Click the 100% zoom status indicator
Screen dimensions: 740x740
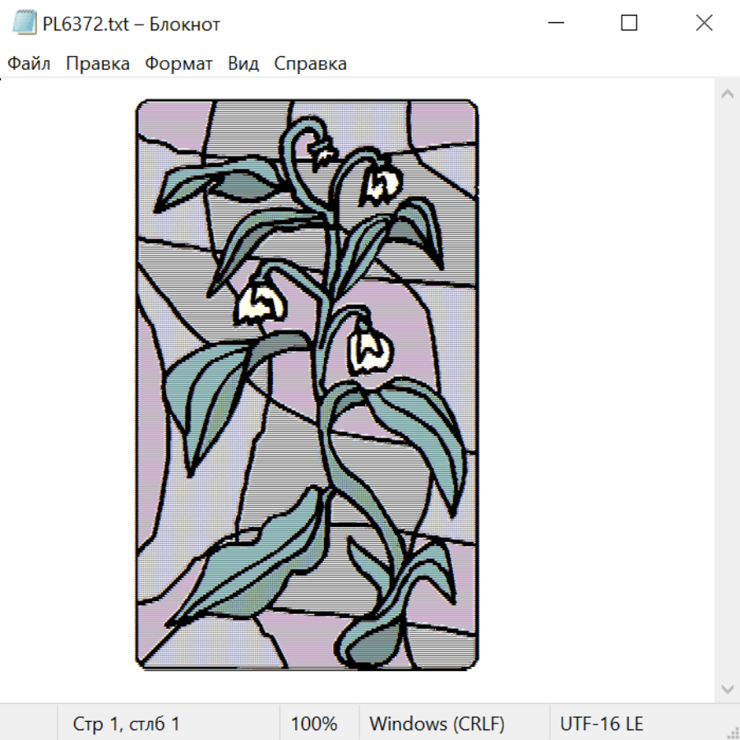314,724
